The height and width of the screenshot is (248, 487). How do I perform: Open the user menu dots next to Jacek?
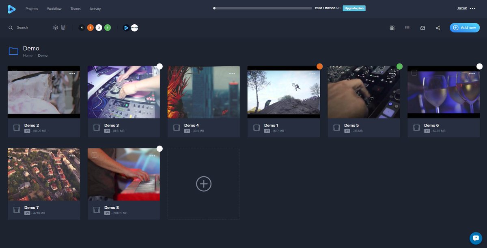(472, 8)
